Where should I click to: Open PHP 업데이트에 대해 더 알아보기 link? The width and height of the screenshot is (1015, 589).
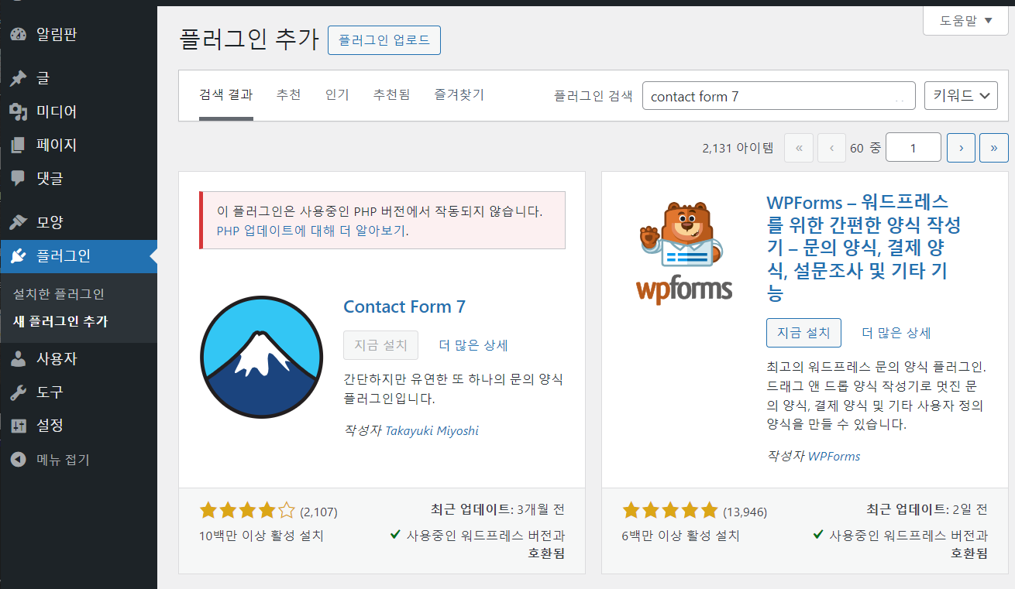pos(311,231)
